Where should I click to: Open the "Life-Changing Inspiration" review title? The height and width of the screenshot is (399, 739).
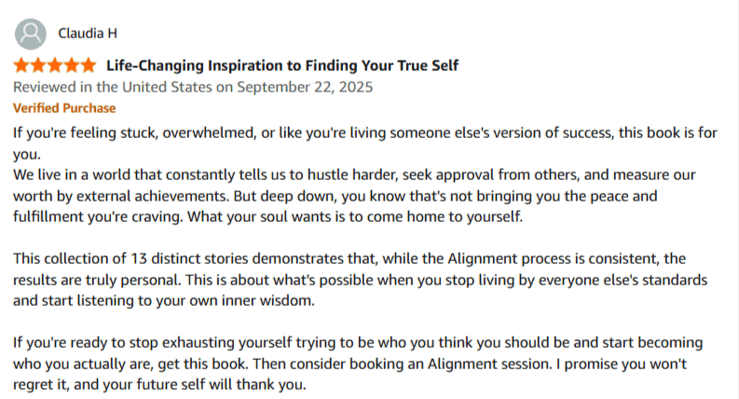(282, 66)
